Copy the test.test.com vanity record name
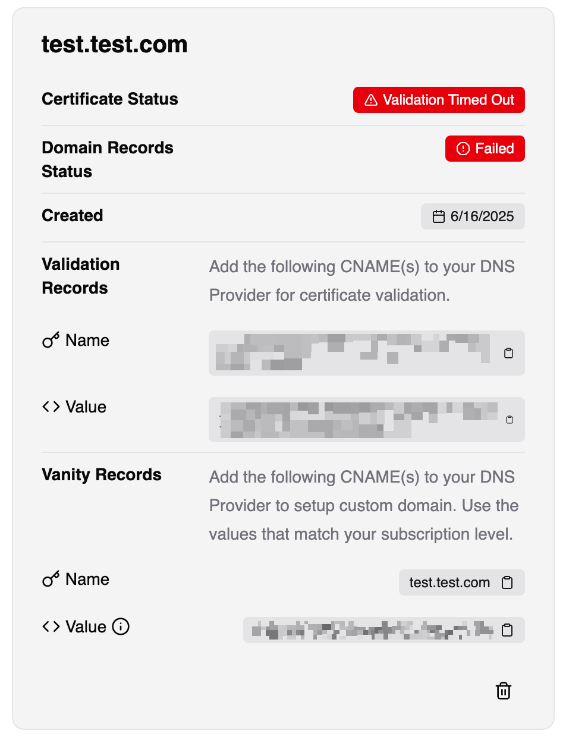The image size is (566, 737). [x=507, y=582]
